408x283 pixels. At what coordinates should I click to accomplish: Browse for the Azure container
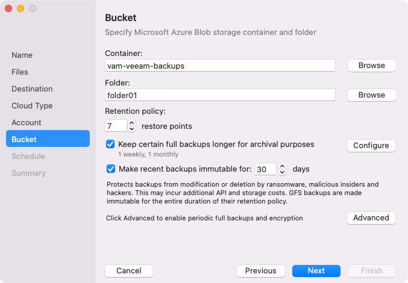click(371, 65)
